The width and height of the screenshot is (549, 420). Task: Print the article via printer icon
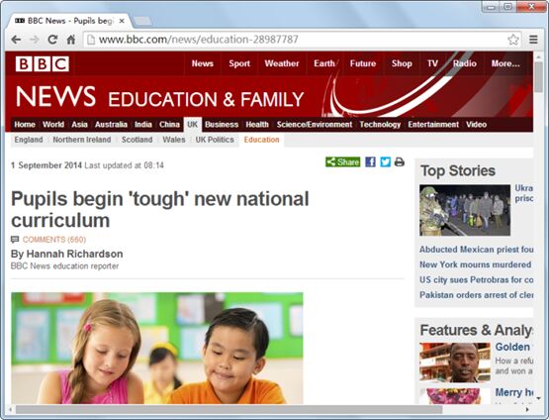400,162
